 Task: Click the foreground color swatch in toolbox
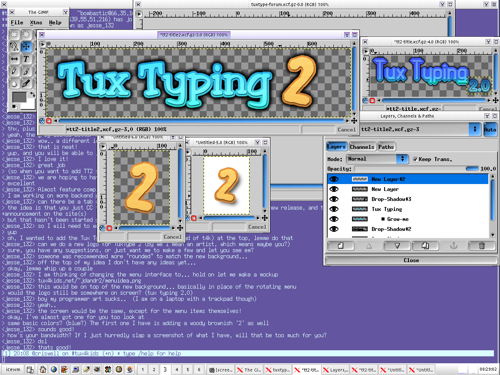point(19,98)
